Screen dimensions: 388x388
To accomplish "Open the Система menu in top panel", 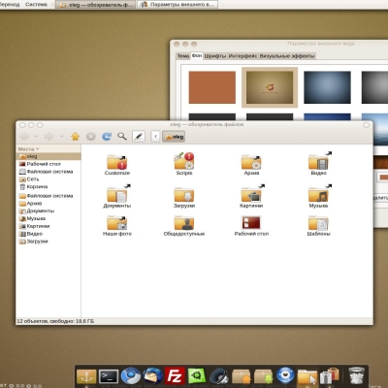I will click(x=36, y=4).
